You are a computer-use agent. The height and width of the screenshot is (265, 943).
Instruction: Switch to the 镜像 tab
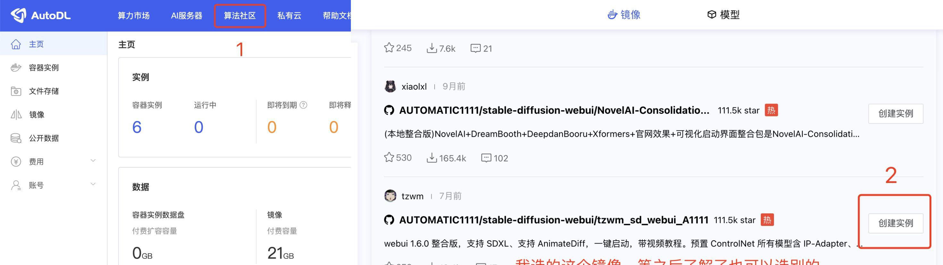point(624,15)
